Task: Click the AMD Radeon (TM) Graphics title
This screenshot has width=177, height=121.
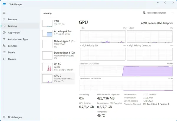Action: pyautogui.click(x=157, y=23)
